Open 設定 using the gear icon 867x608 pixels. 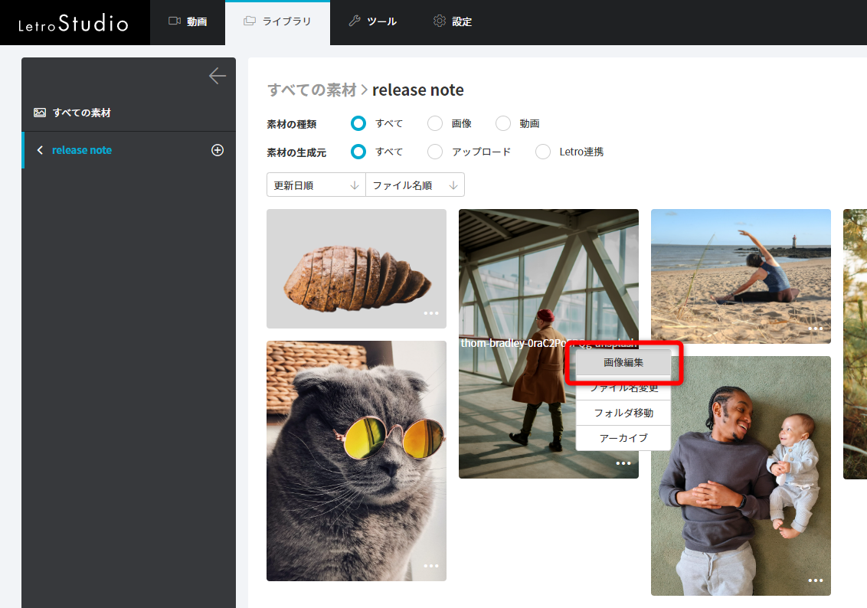(440, 21)
